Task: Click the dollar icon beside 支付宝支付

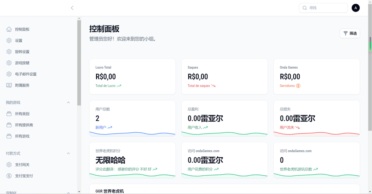Action: coord(9,176)
